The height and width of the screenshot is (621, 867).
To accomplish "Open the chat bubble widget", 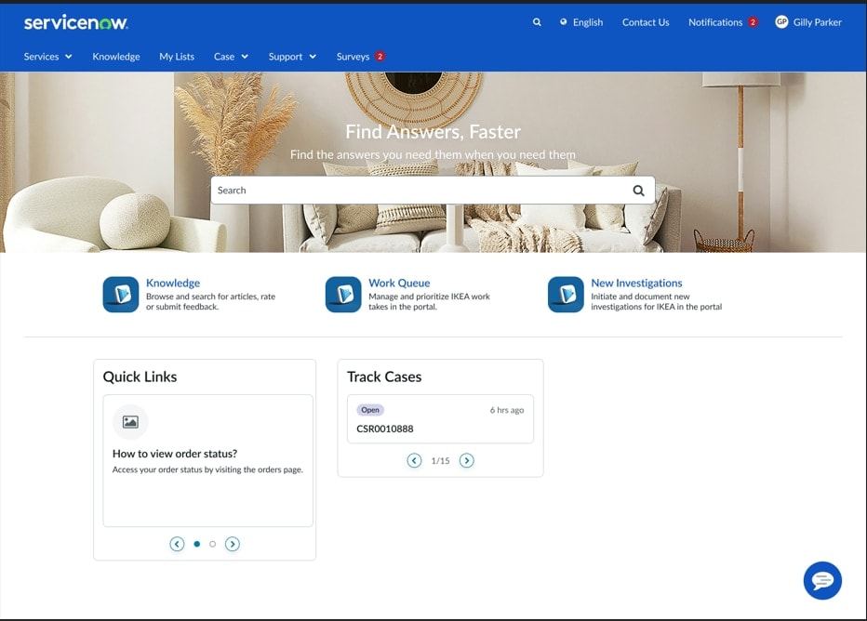I will click(x=822, y=581).
